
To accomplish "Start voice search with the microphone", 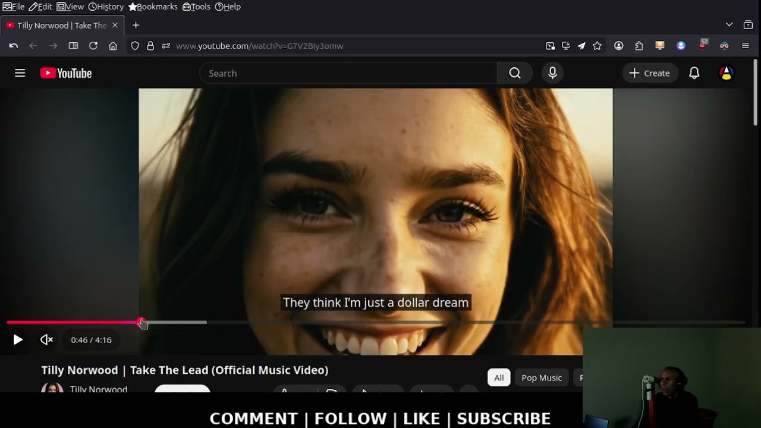I will pos(552,73).
